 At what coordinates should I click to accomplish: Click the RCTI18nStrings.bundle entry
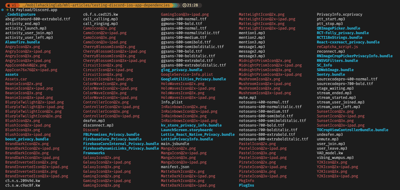(340, 38)
